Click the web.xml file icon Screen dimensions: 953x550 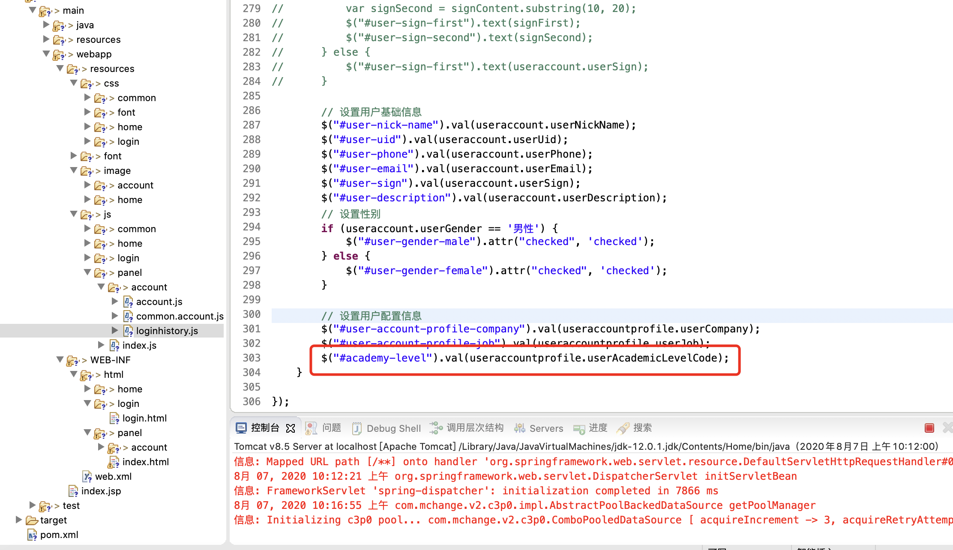(87, 476)
